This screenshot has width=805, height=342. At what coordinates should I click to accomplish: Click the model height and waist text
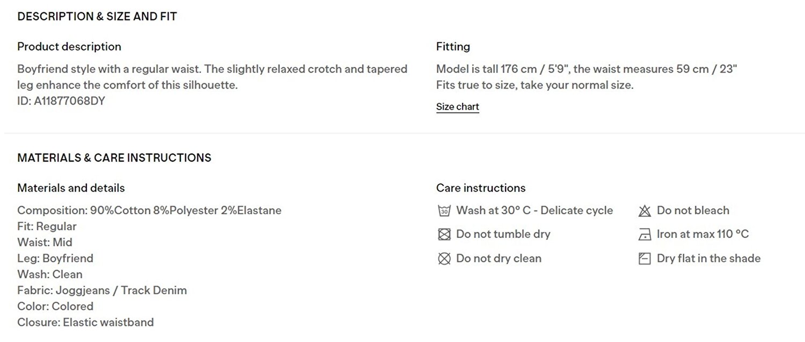pyautogui.click(x=587, y=69)
